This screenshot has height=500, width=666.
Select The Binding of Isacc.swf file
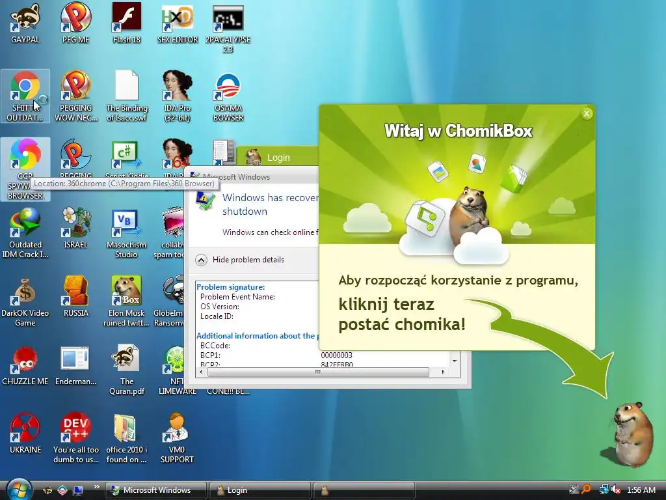coord(127,96)
